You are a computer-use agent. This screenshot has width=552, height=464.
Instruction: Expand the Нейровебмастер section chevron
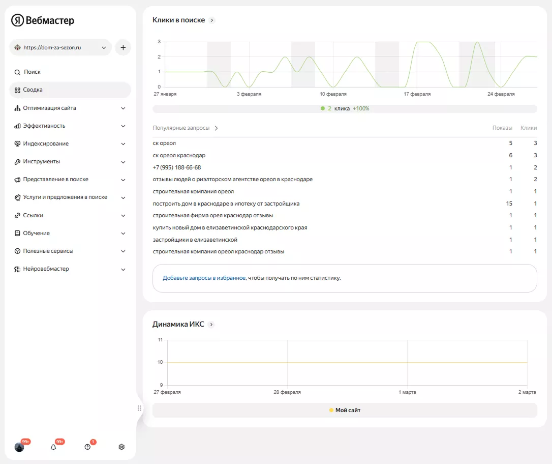[x=123, y=269]
